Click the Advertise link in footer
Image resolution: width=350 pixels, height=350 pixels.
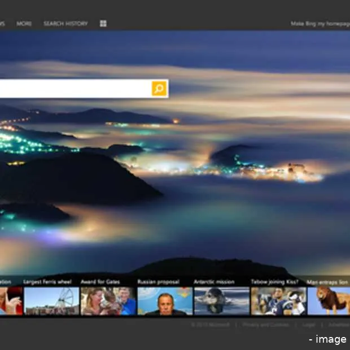pos(339,325)
